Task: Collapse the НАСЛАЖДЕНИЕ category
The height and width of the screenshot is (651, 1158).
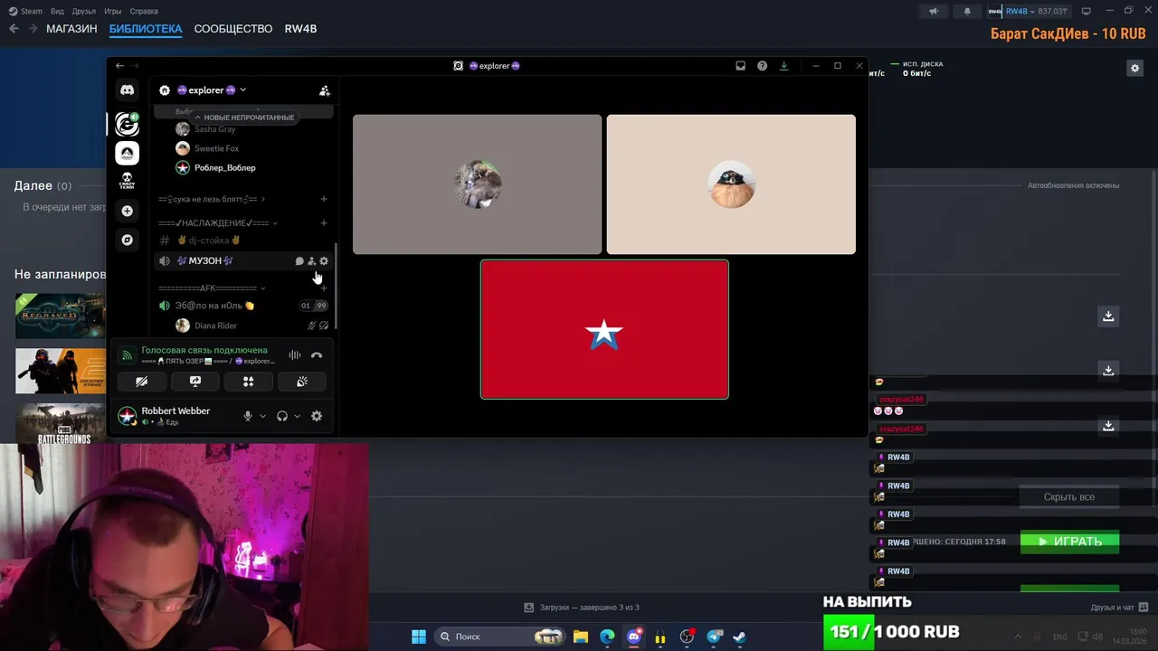Action: [x=218, y=223]
